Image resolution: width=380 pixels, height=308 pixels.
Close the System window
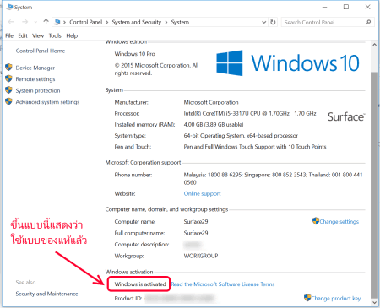point(367,7)
